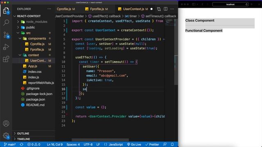
Task: Change encoding via UTF-8 status item
Action: point(88,145)
